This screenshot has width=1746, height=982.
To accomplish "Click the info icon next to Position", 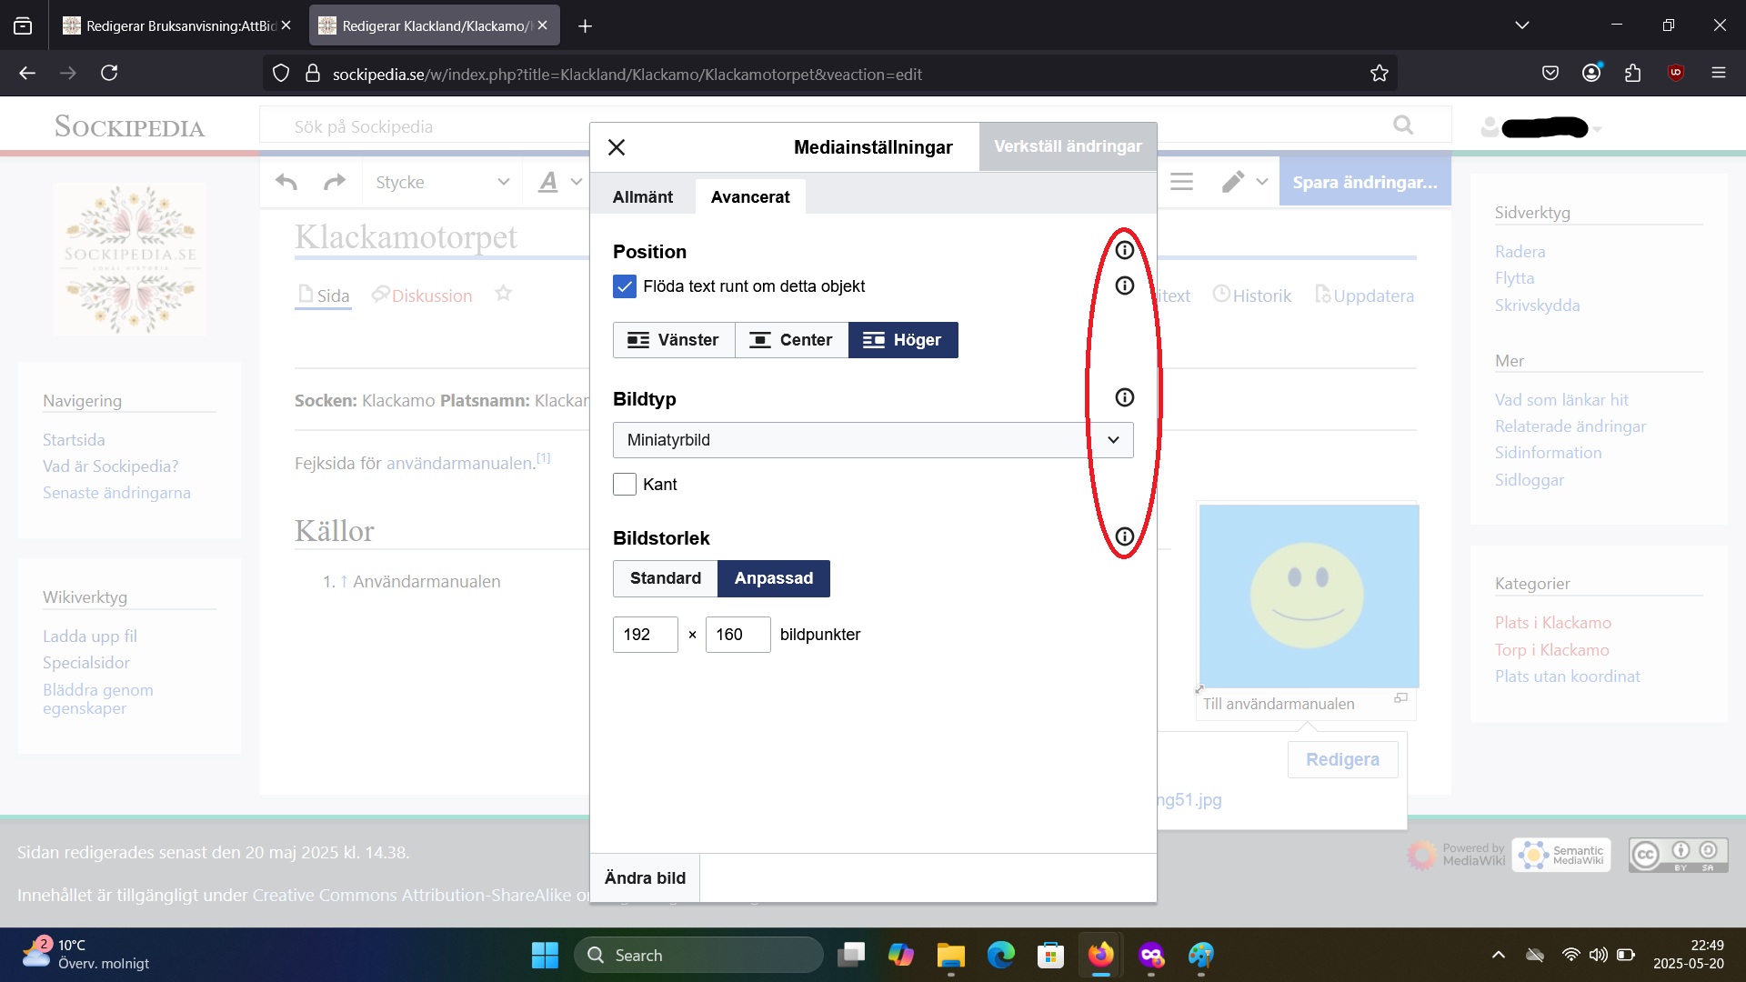I will click(x=1124, y=250).
